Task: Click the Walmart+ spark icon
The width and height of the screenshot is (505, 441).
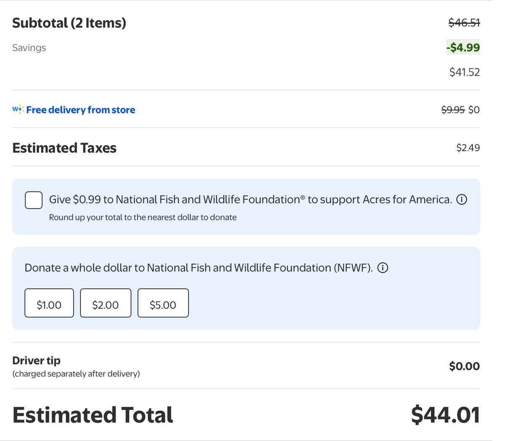Action: point(18,110)
